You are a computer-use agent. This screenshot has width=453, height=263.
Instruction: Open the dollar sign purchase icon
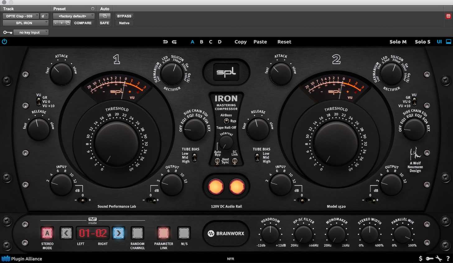(x=421, y=258)
